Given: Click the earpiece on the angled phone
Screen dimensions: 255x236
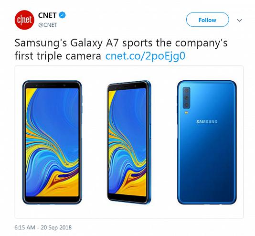Looking at the screenshot, I should (127, 86).
